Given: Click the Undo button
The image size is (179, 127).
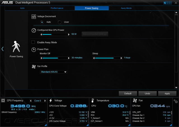Looking at the screenshot, I should coord(147,94).
